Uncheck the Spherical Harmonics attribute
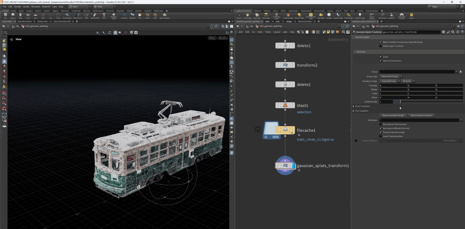465x229 pixels. tap(380, 61)
